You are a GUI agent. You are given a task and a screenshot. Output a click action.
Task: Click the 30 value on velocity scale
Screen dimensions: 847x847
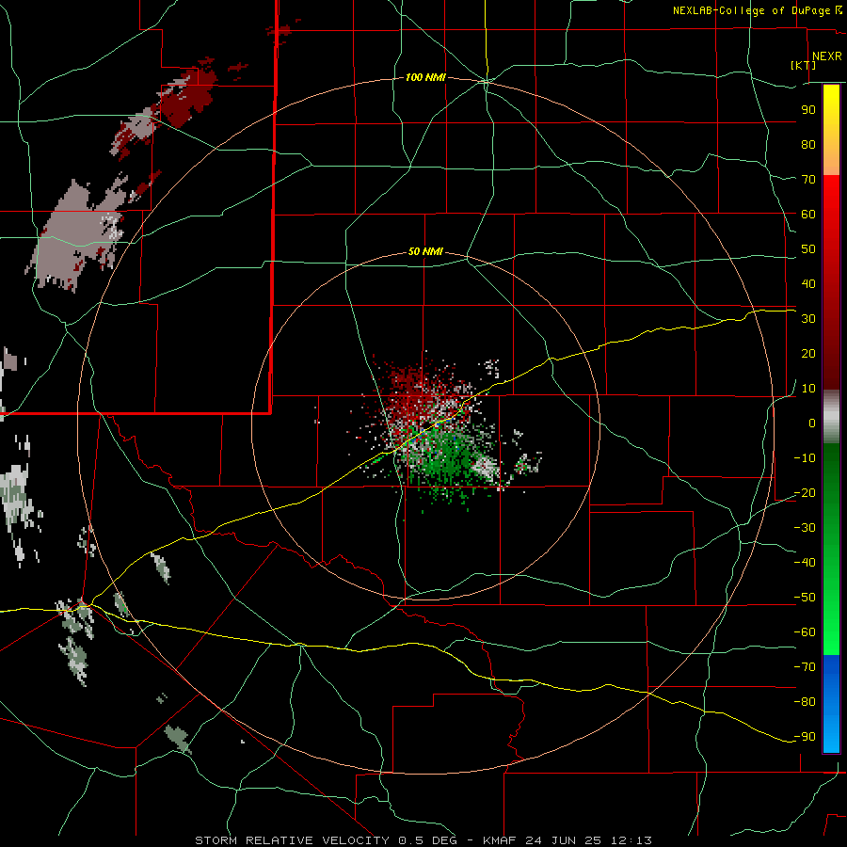click(x=808, y=319)
